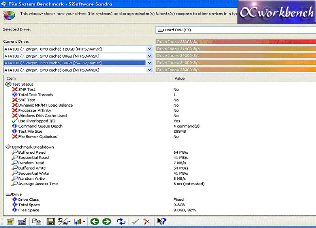
Task: Click the Drive Index 24000kB/s bar
Action: [x=236, y=62]
